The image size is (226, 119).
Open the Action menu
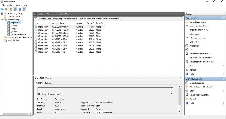click(x=10, y=5)
